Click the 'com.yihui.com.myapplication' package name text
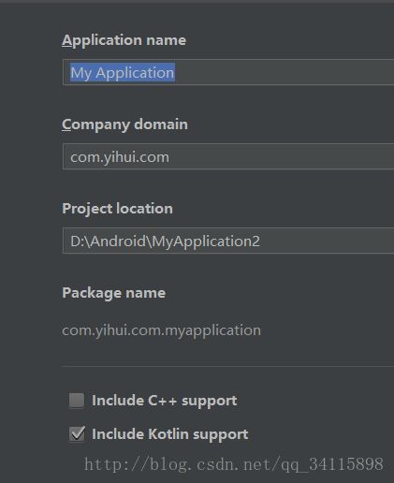The width and height of the screenshot is (394, 483). pyautogui.click(x=161, y=330)
